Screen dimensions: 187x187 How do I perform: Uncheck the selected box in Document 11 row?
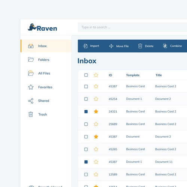(86, 162)
